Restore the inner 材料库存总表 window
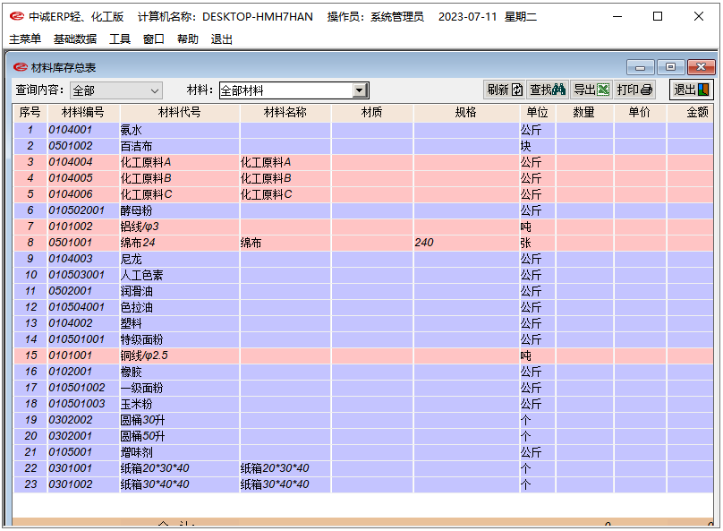This screenshot has height=531, width=723. [x=670, y=67]
